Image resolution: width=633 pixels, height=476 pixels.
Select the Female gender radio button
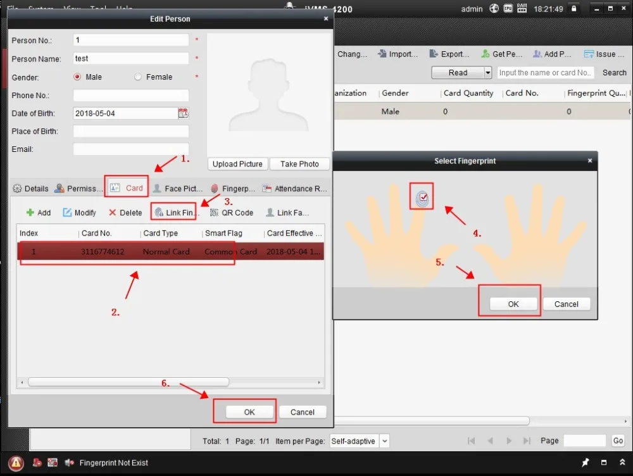click(137, 77)
